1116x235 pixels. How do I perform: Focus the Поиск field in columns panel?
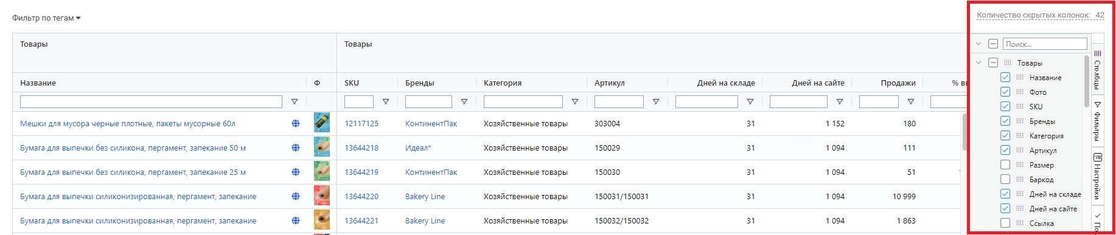coord(1045,44)
